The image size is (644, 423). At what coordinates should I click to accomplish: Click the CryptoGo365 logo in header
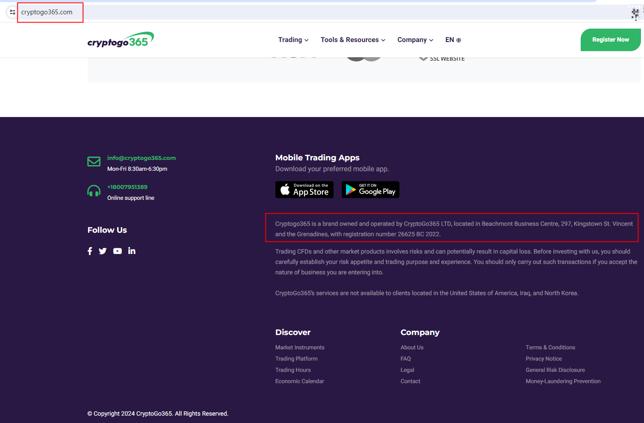coord(121,40)
